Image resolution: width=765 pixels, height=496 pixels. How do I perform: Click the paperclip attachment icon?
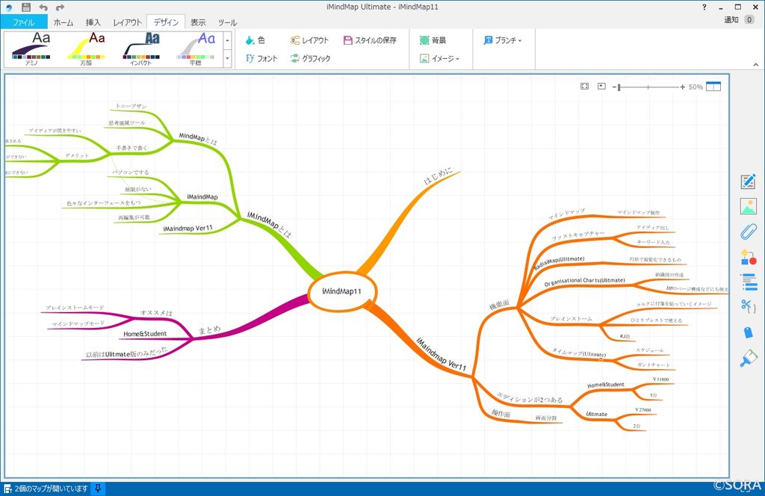(747, 233)
